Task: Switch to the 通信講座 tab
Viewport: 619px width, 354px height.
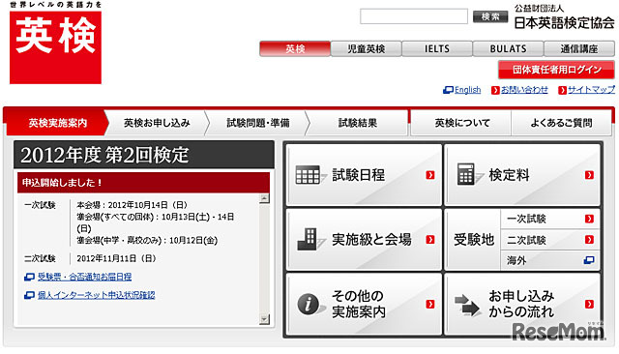Action: point(579,49)
